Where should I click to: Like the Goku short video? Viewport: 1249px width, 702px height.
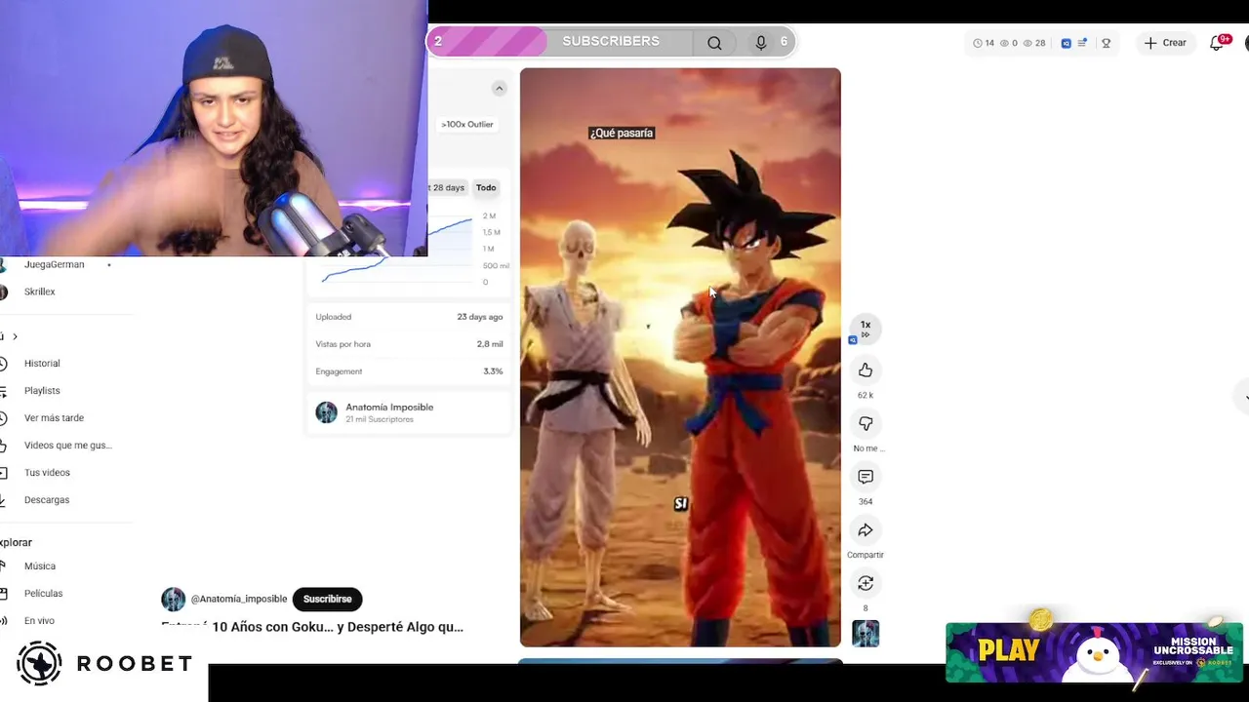point(866,370)
